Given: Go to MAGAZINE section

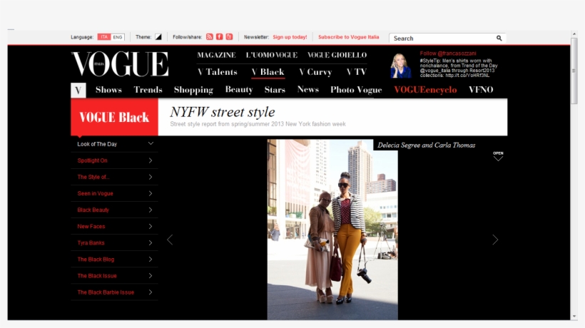Looking at the screenshot, I should coord(216,55).
